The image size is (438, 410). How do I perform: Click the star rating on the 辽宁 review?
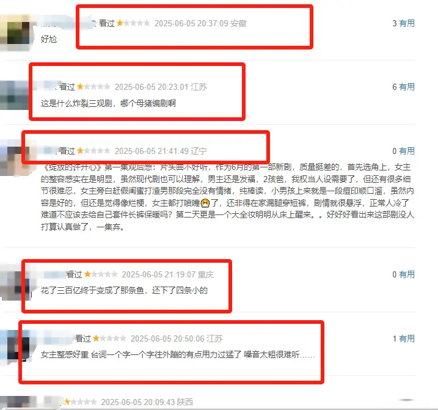(93, 151)
